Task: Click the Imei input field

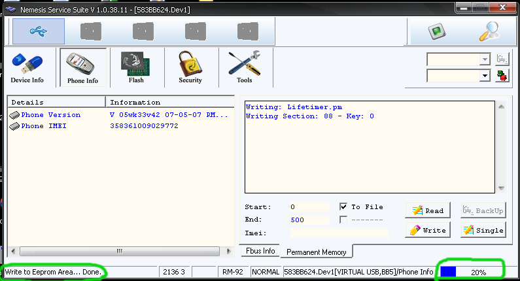Action: 339,233
